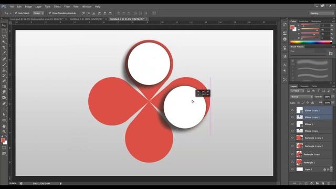Click the color spectrum ramp
The height and width of the screenshot is (189, 336).
[x=311, y=42]
